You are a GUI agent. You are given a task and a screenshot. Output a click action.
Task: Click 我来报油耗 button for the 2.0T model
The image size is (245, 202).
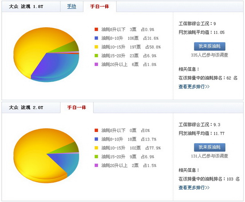pyautogui.click(x=209, y=147)
